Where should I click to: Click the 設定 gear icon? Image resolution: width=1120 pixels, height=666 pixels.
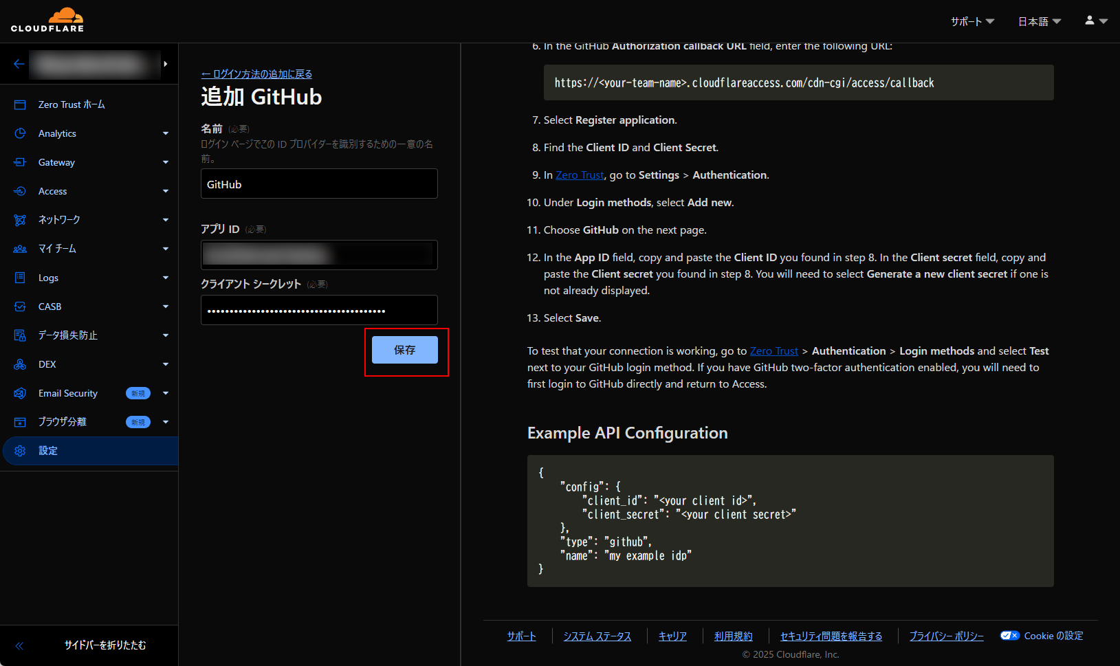(x=20, y=451)
